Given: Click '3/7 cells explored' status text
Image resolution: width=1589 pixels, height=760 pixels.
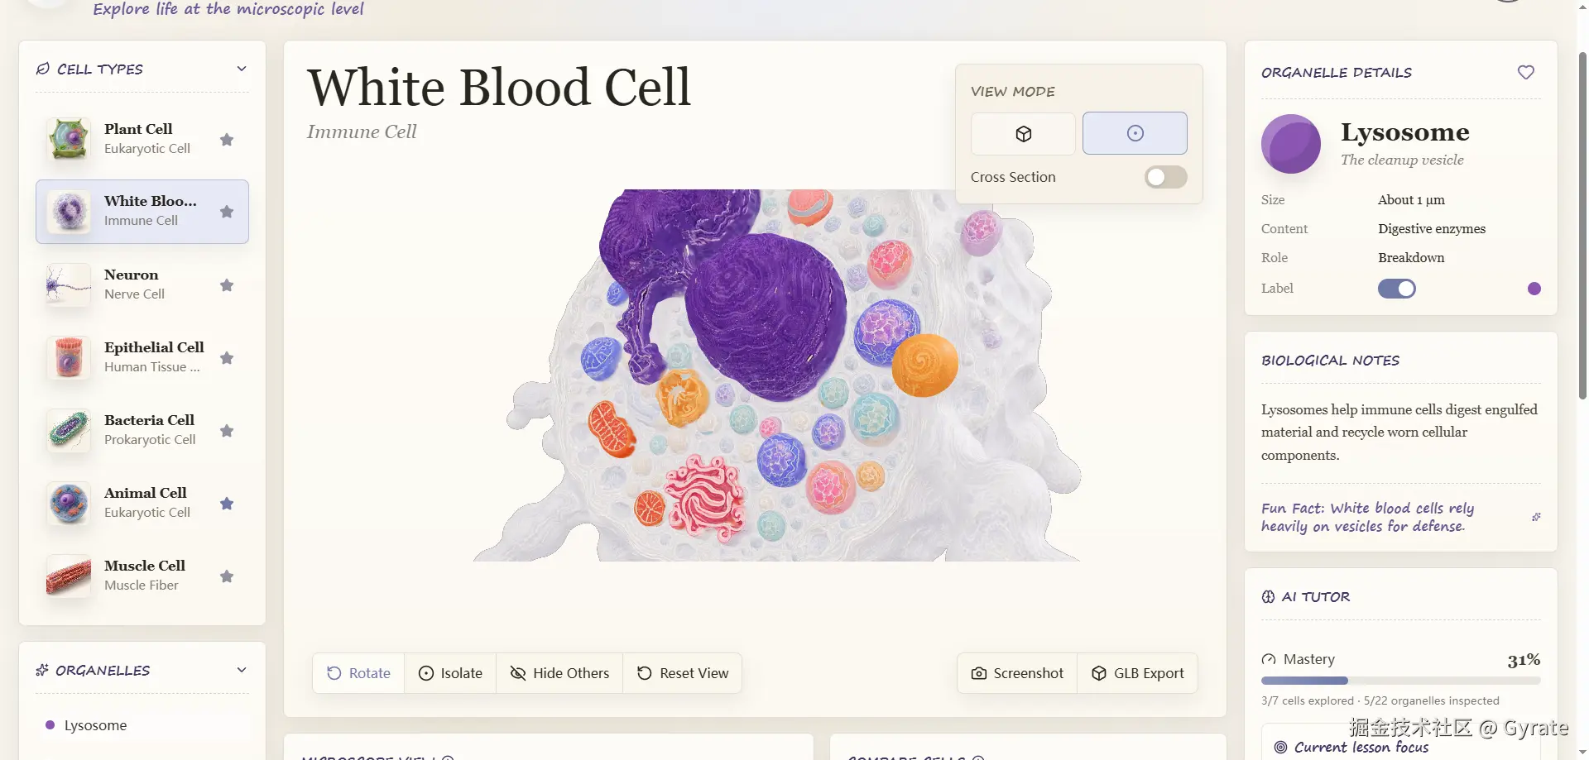Looking at the screenshot, I should coord(1307,700).
